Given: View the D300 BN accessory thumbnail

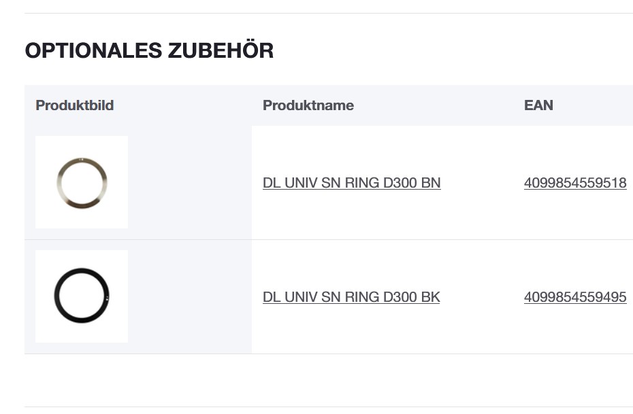Looking at the screenshot, I should click(82, 182).
